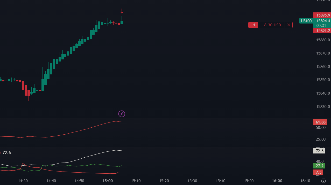Click the 15:30 time axis label
The image size is (331, 185).
(192, 181)
